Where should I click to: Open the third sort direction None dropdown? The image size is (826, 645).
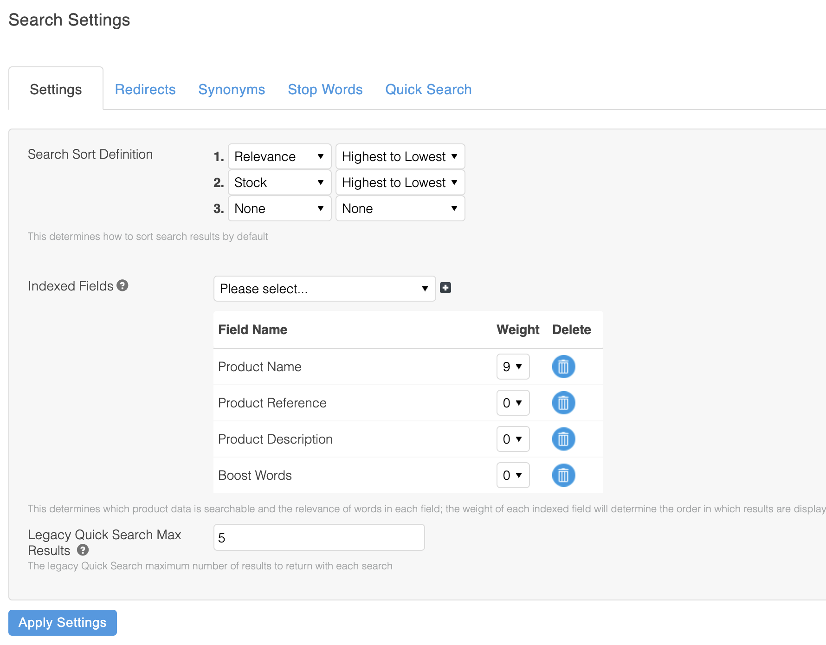(400, 208)
